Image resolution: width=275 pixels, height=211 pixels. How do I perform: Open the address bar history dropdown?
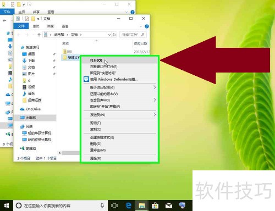[109, 35]
